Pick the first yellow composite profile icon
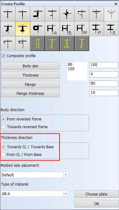The width and height of the screenshot is (119, 210). [x=38, y=44]
